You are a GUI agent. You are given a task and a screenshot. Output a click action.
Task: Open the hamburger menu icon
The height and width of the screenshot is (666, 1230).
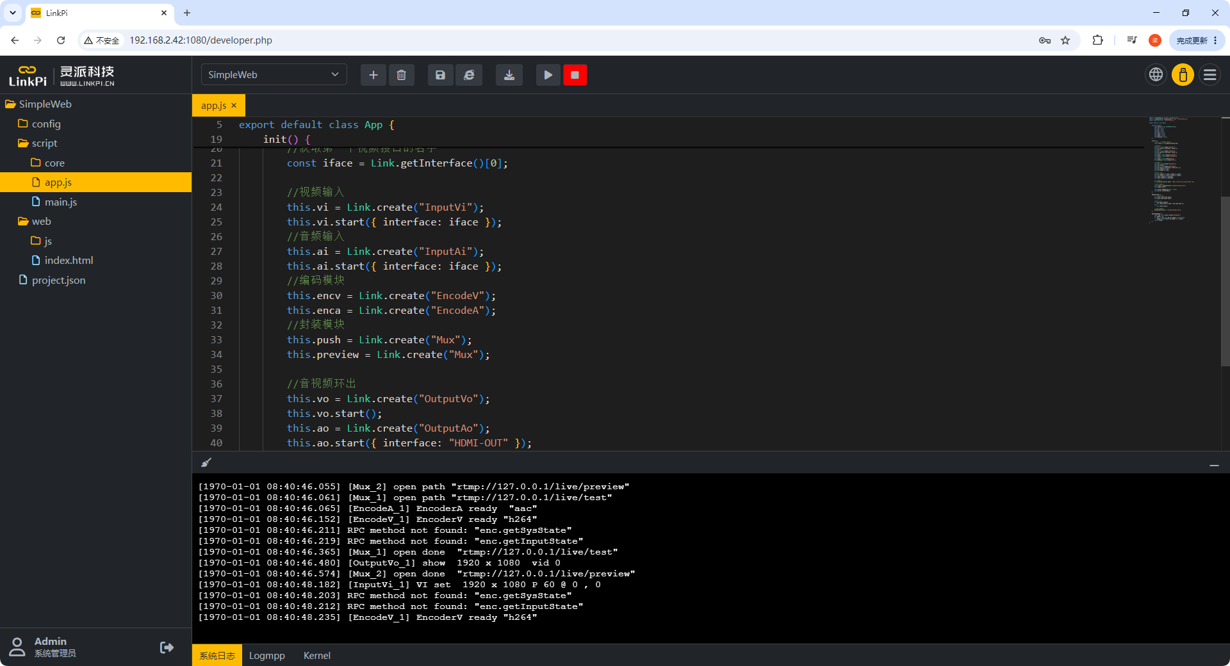pos(1209,75)
